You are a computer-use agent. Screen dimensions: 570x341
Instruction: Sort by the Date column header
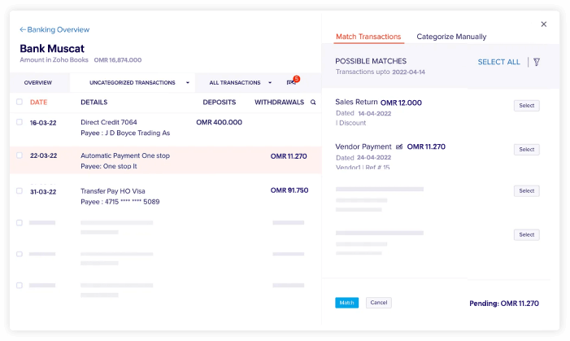click(38, 103)
